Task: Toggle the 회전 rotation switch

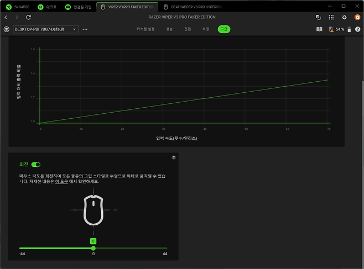Action: 36,164
